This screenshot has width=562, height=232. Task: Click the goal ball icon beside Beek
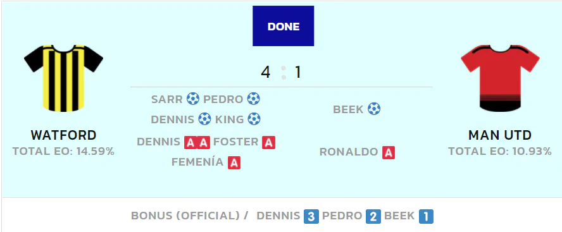pyautogui.click(x=374, y=109)
